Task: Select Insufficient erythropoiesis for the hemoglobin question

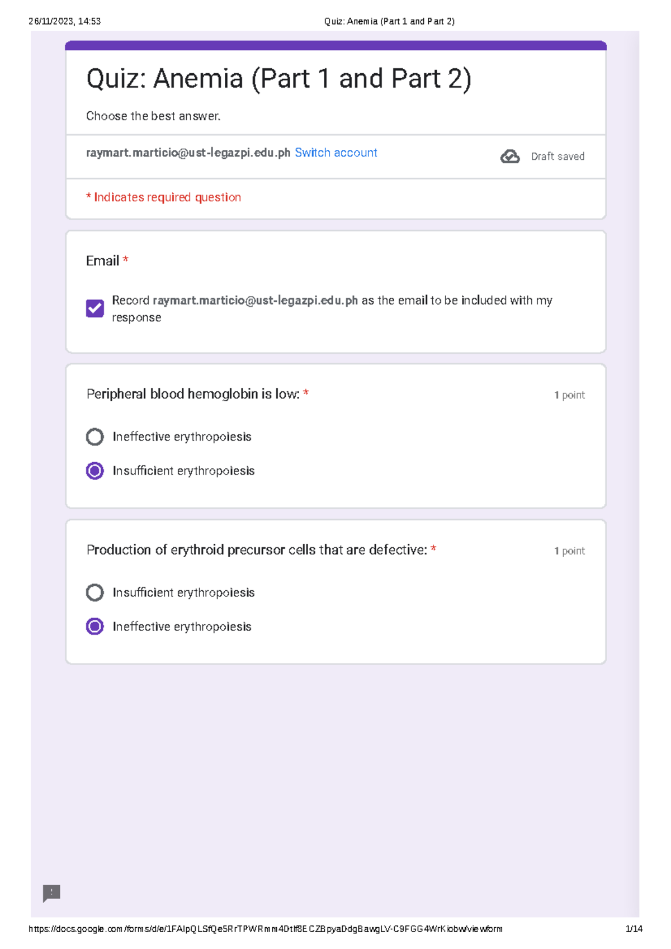Action: point(95,471)
